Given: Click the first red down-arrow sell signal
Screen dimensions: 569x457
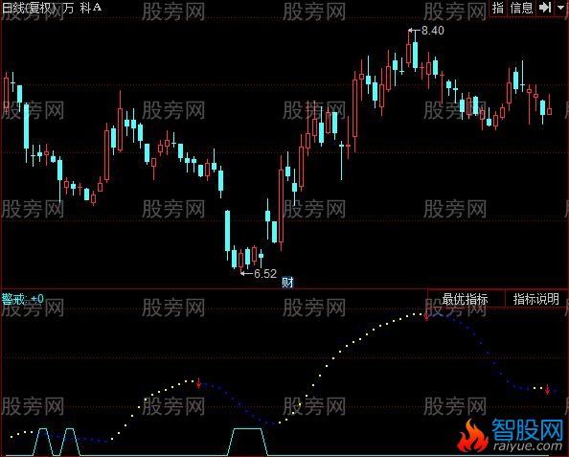Looking at the screenshot, I should click(x=198, y=383).
